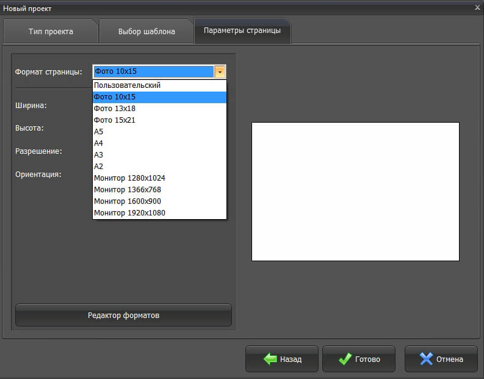This screenshot has width=484, height=379.
Task: Choose Пользовательский from the format list
Action: 159,85
